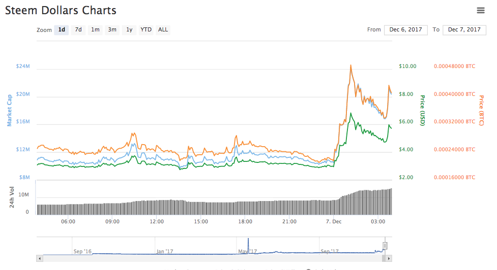Click the green USD price line peak
Image resolution: width=497 pixels, height=270 pixels.
point(350,113)
